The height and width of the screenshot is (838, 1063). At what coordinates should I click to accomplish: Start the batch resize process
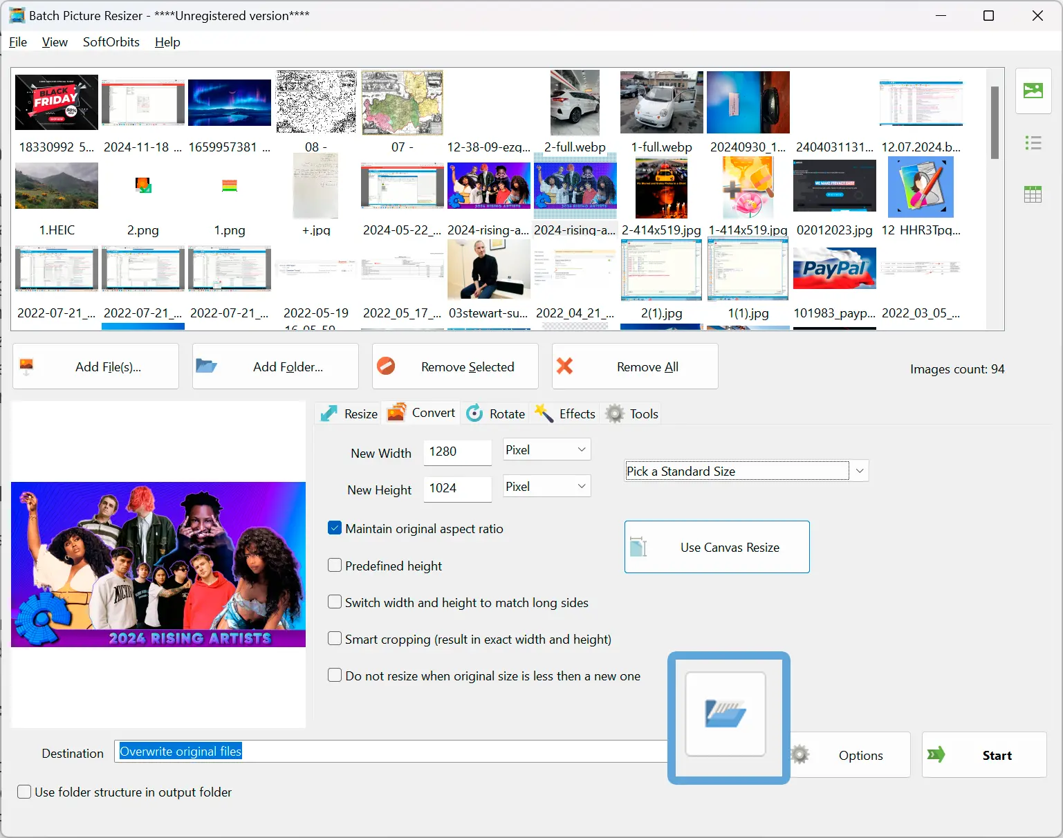(x=983, y=755)
